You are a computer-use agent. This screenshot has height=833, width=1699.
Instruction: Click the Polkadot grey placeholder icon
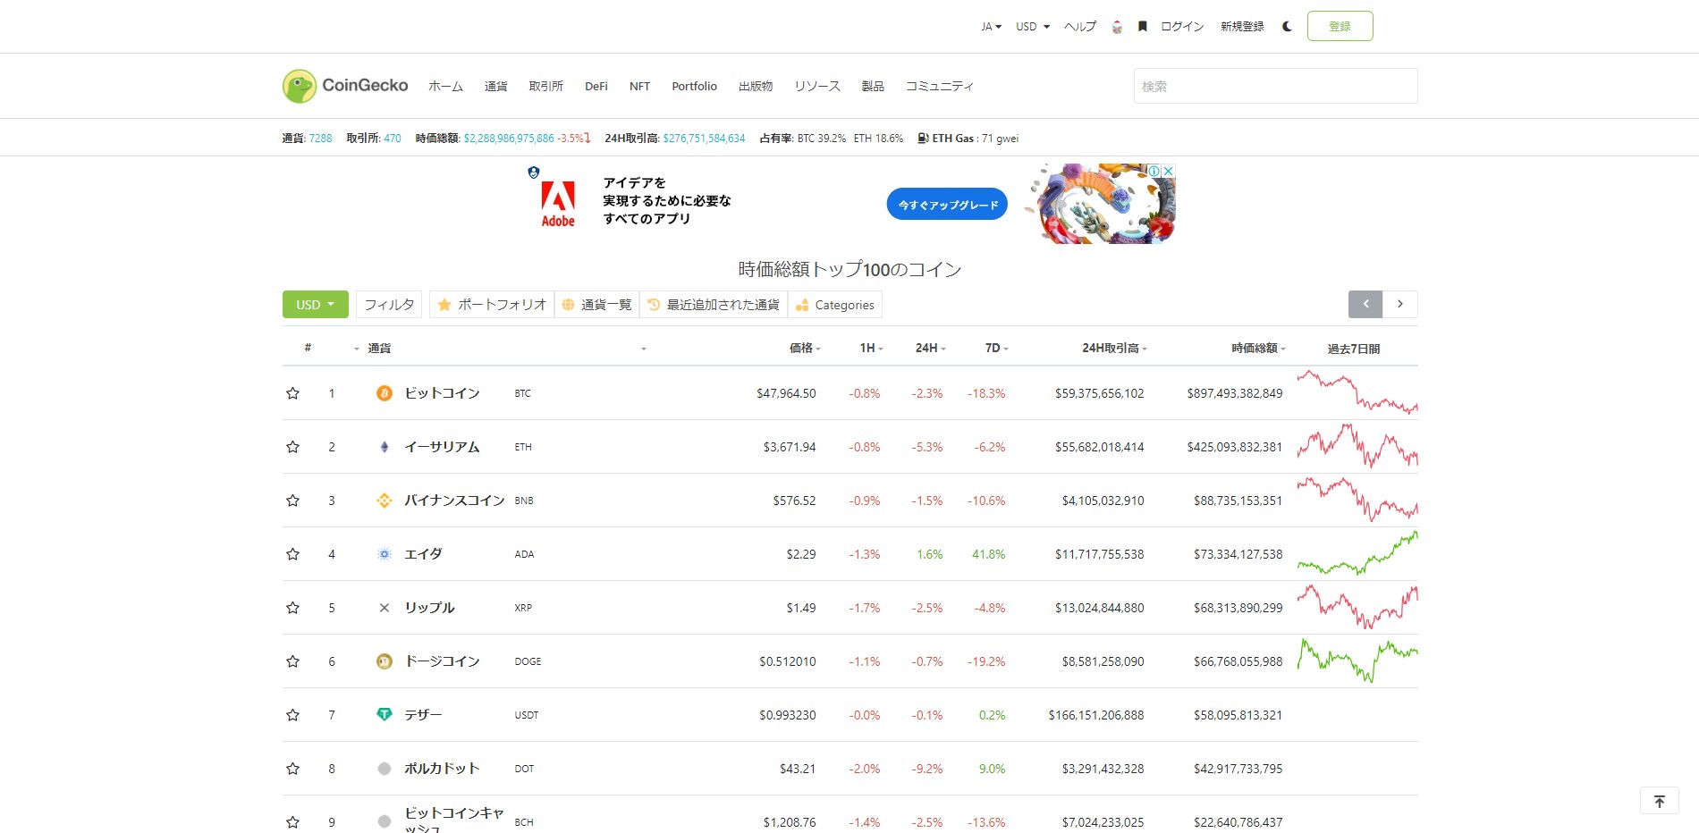click(385, 769)
